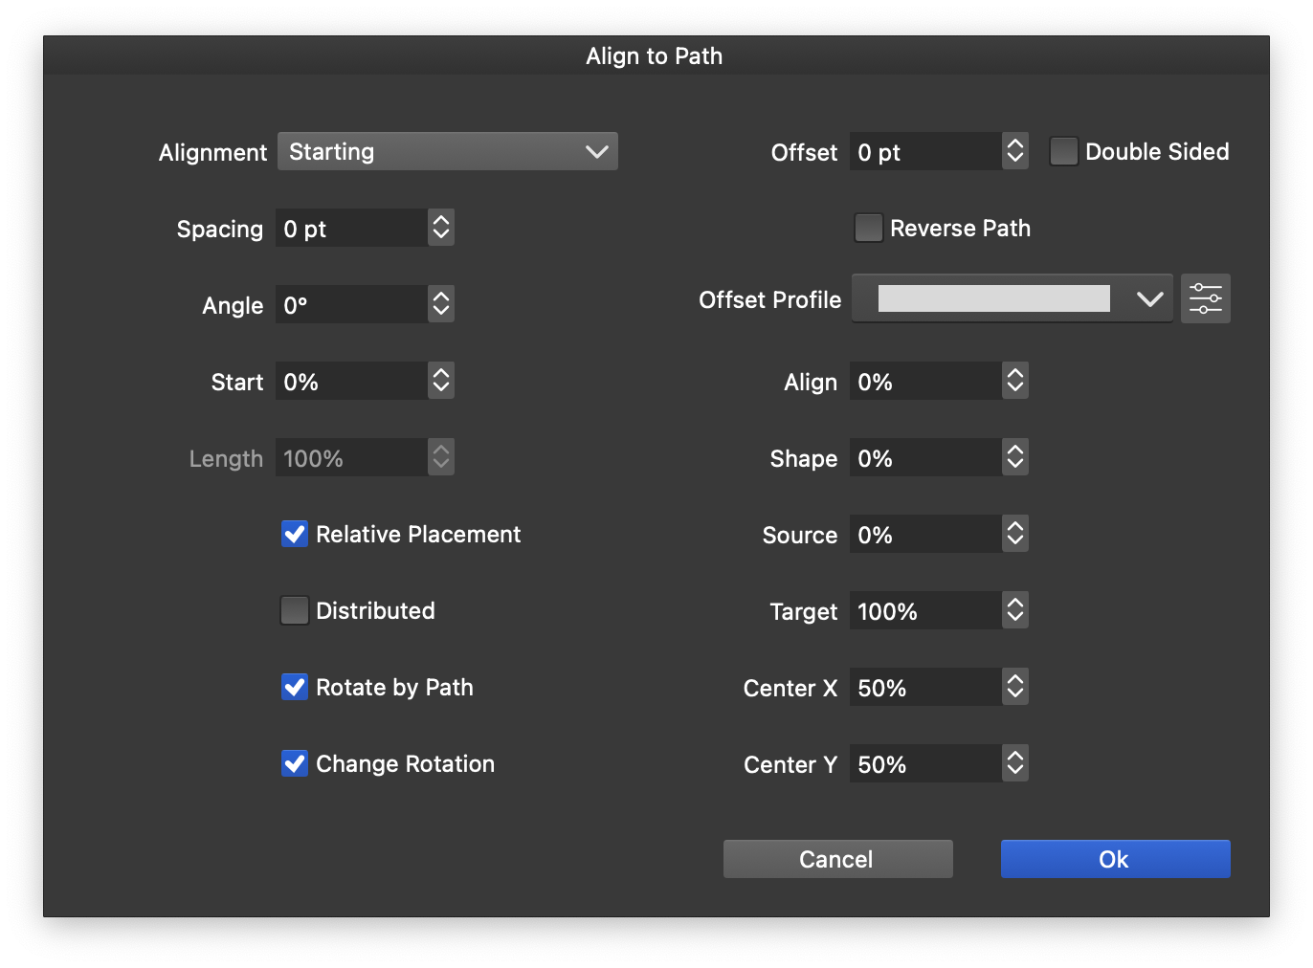Click the Source percentage input field
The image size is (1313, 968).
click(924, 535)
